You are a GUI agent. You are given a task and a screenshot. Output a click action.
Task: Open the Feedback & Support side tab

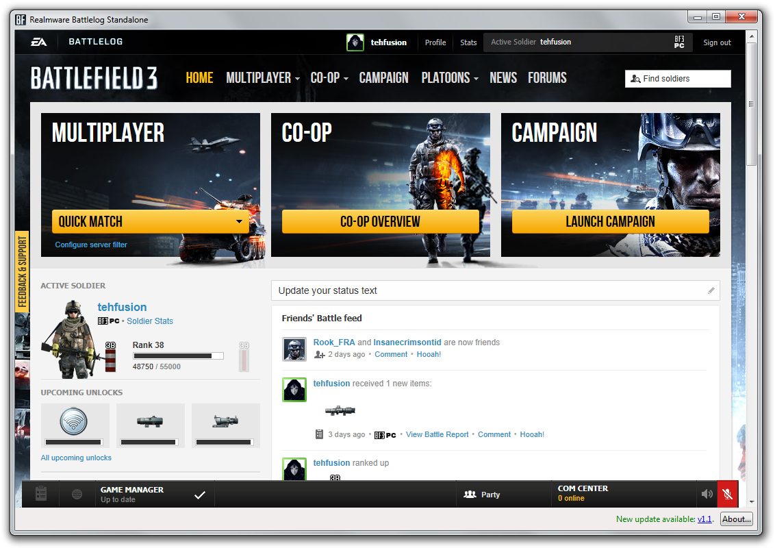click(x=22, y=271)
